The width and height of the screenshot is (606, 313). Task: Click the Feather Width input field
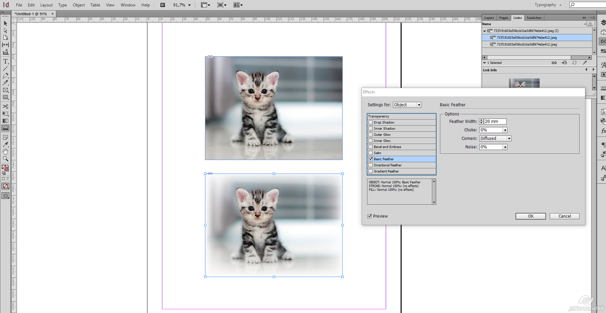pyautogui.click(x=495, y=121)
